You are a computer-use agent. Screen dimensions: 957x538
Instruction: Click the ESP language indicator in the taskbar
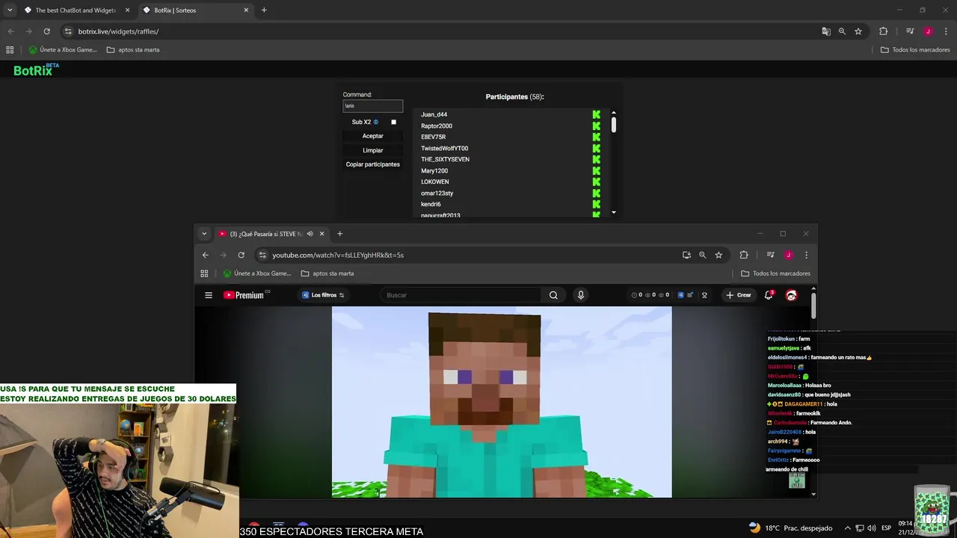coord(887,528)
